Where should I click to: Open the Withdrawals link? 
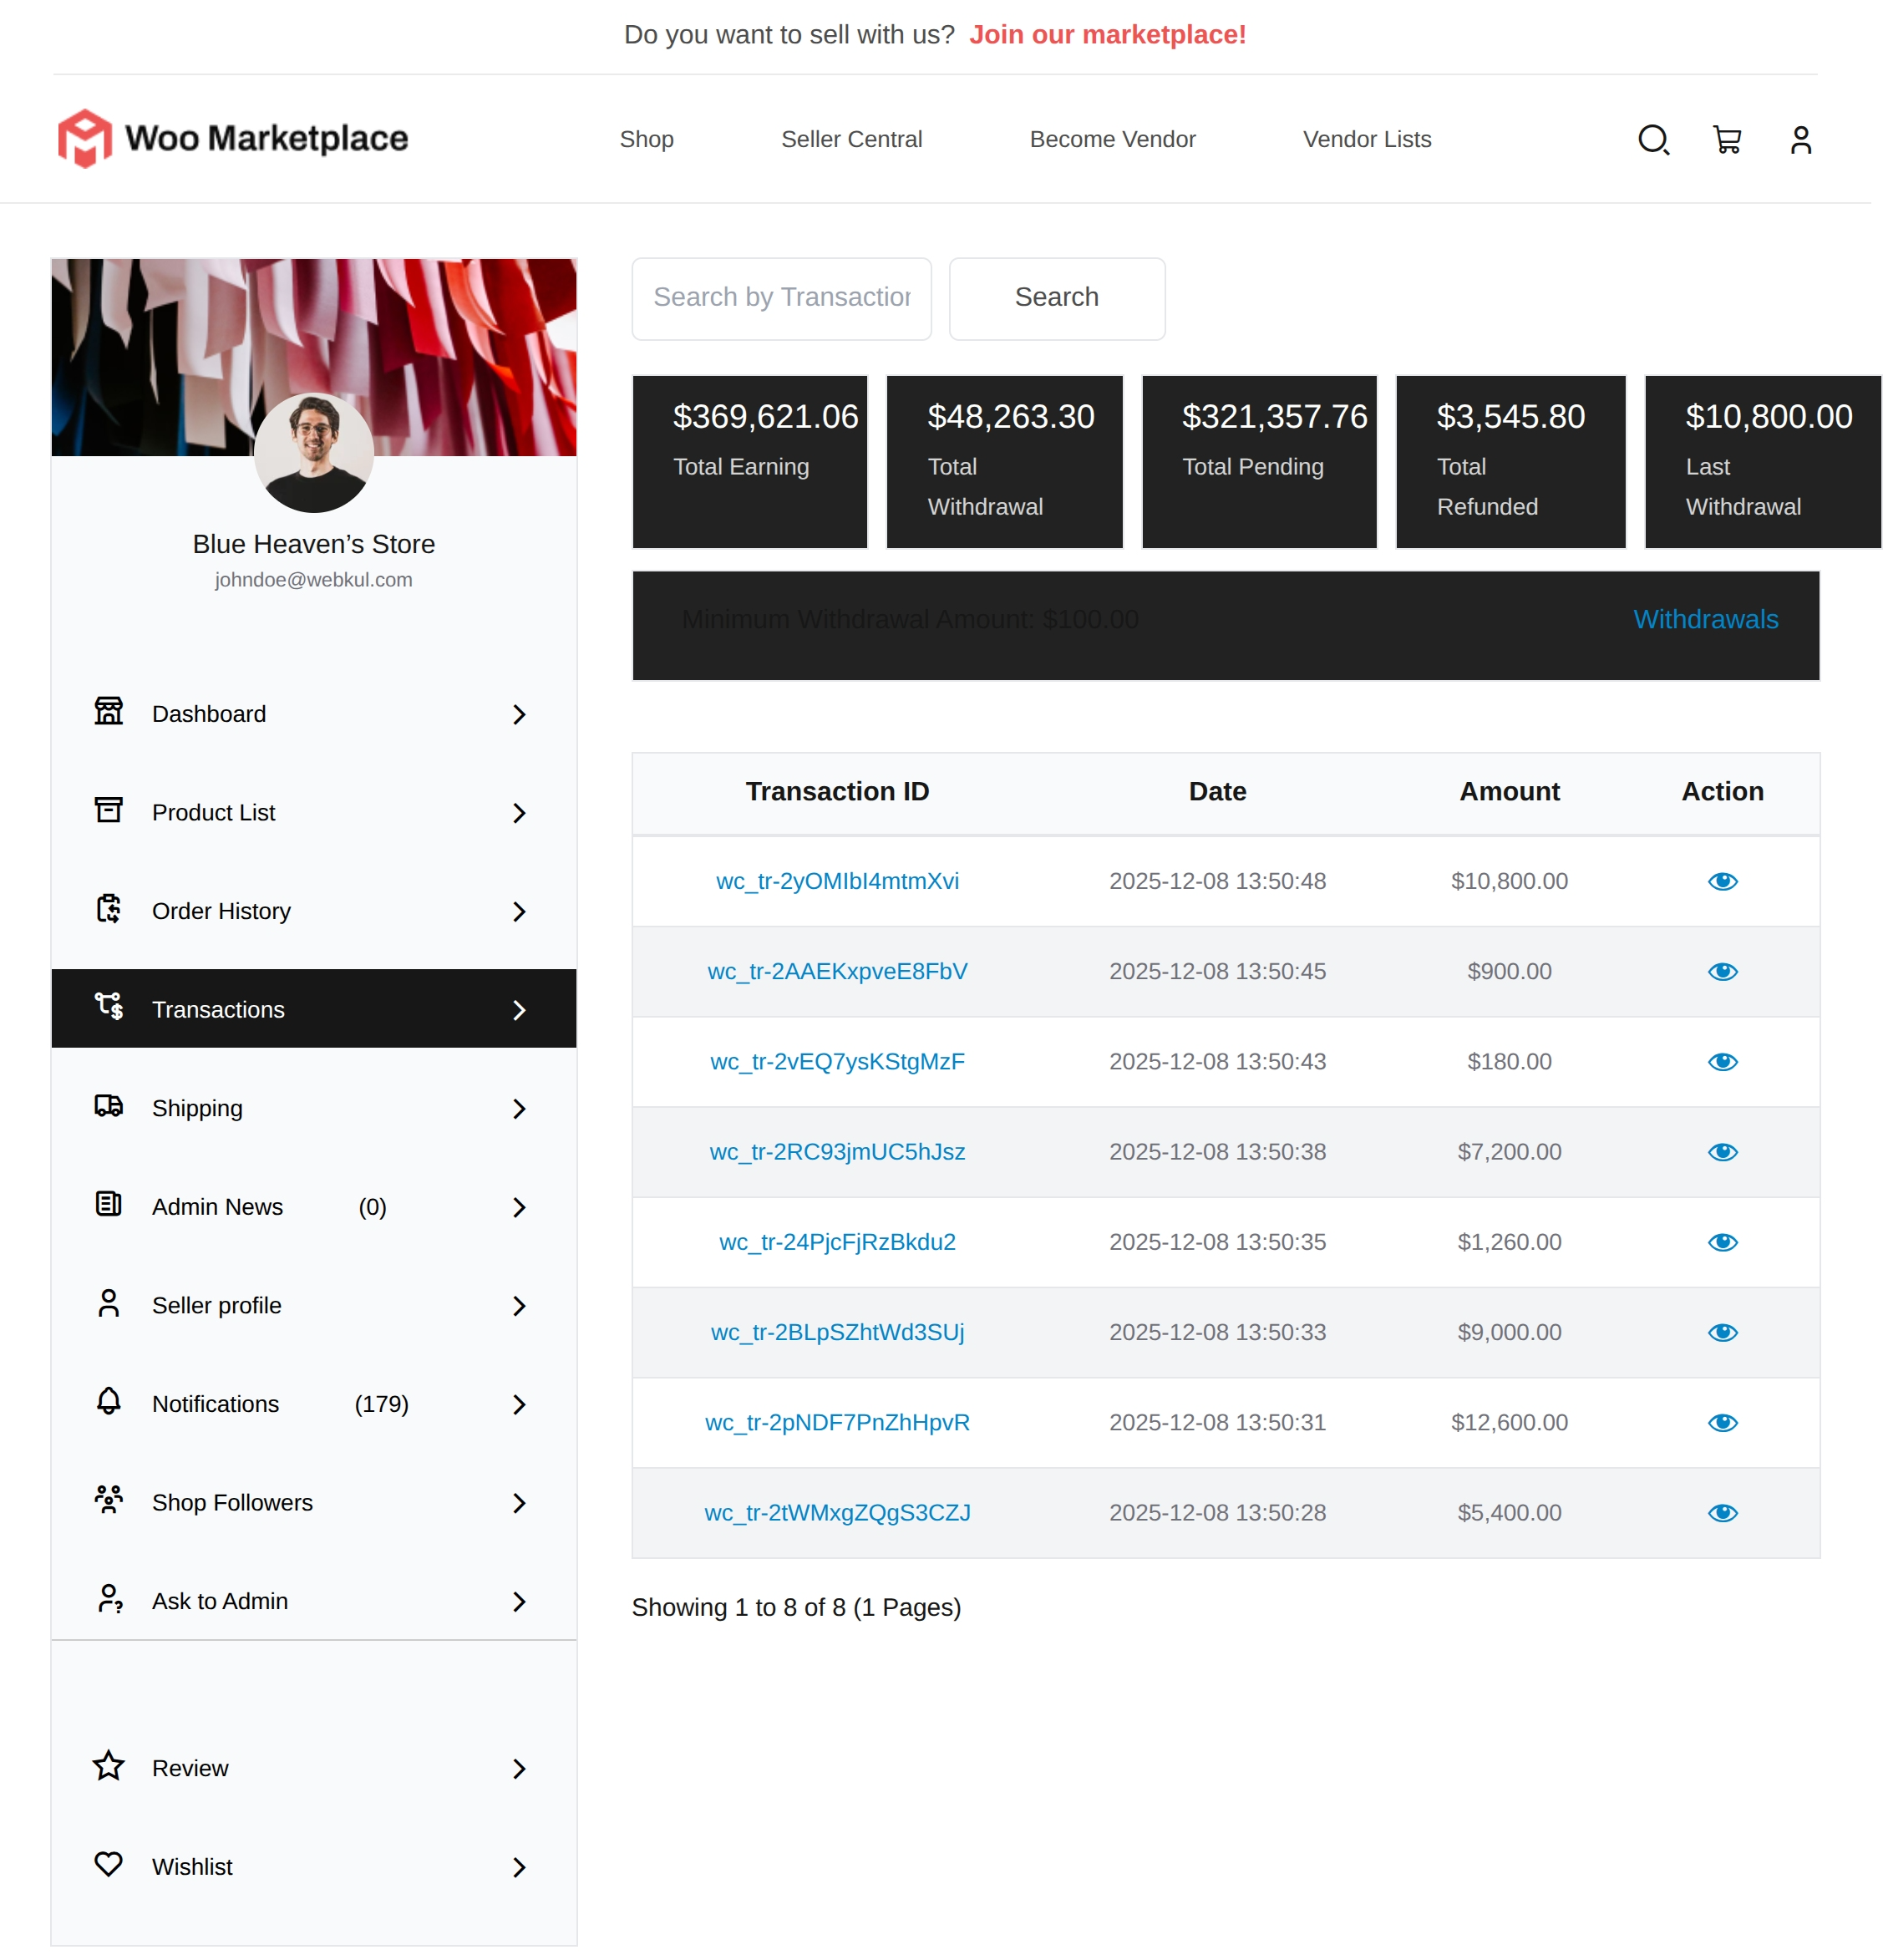click(1705, 619)
